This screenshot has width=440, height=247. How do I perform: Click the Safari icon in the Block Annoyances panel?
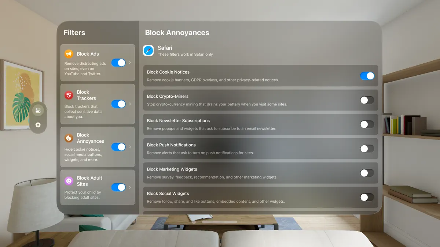click(x=148, y=50)
